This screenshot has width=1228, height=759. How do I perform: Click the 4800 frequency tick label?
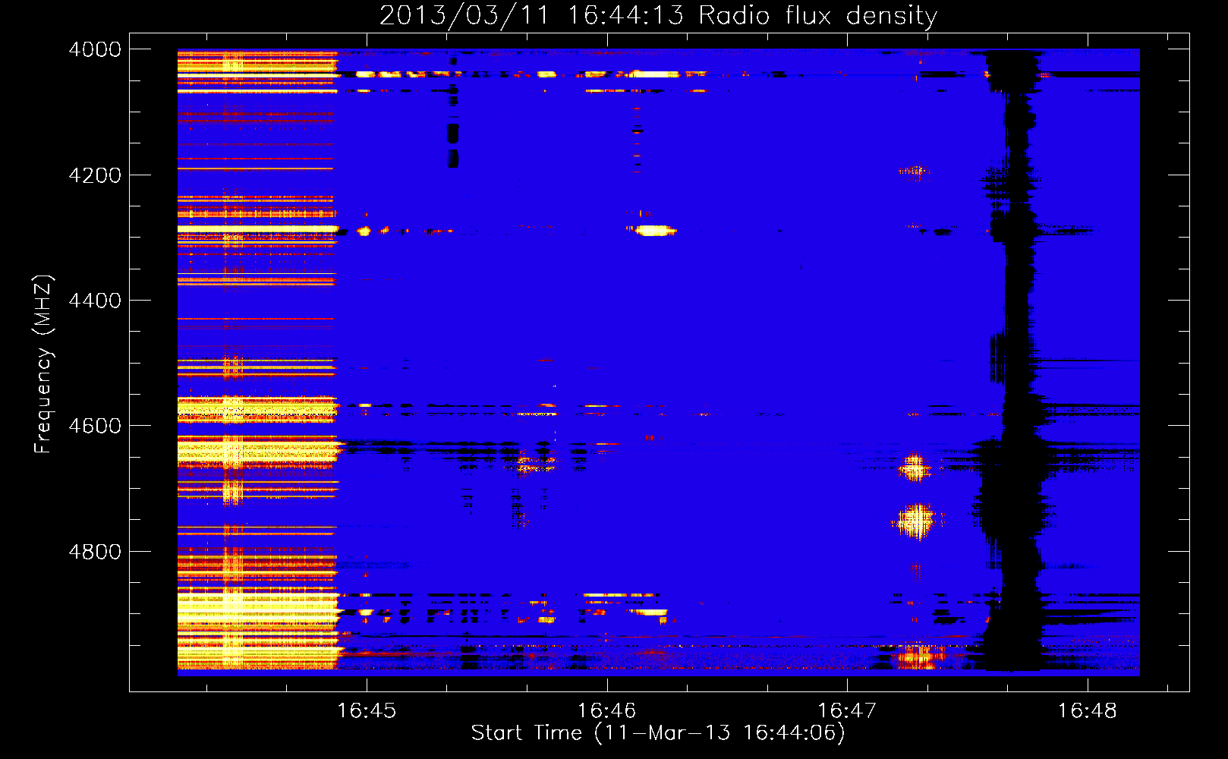[x=95, y=551]
